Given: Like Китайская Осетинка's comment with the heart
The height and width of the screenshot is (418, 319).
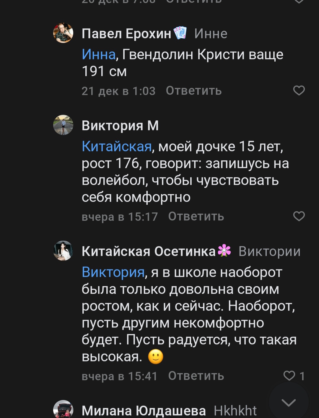Looking at the screenshot, I should point(289,376).
